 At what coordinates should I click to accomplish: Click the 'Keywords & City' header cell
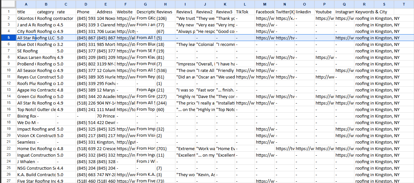[364, 12]
